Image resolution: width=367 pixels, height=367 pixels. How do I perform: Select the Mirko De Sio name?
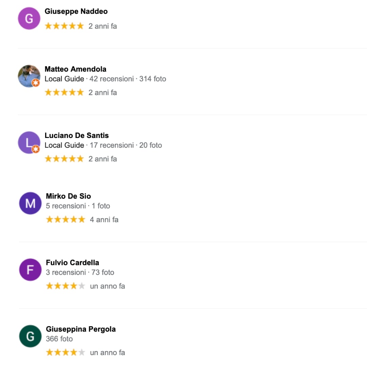68,196
